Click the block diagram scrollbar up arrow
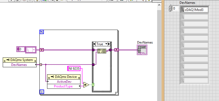The width and height of the screenshot is (219, 101). coord(159,5)
